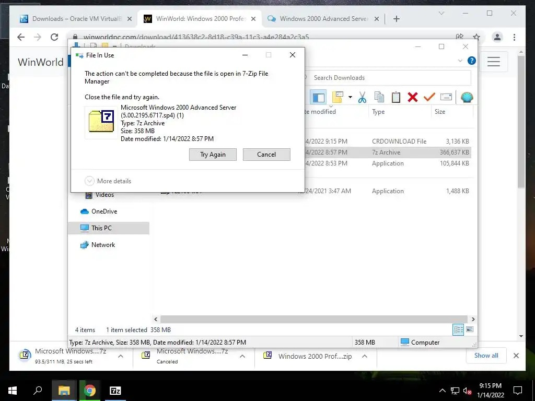Click the Paste clipboard icon in Explorer

point(396,97)
